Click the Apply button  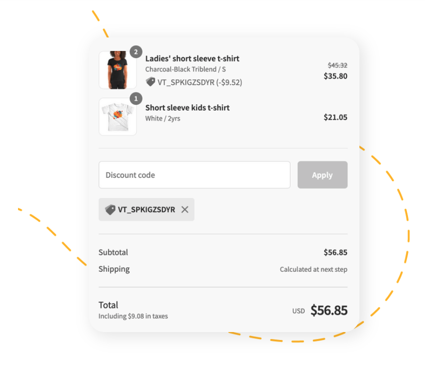click(x=322, y=175)
